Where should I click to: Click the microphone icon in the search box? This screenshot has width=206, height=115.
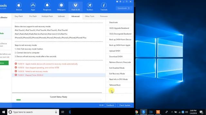pyautogui.click(x=56, y=112)
